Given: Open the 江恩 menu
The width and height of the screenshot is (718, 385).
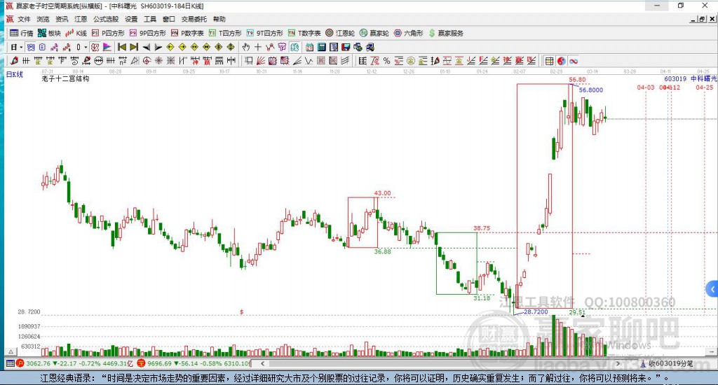Looking at the screenshot, I should [x=81, y=19].
